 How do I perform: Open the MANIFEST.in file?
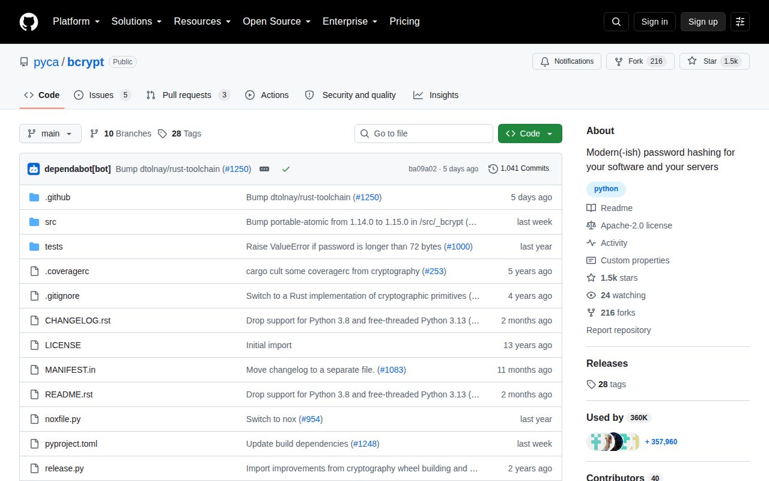[70, 370]
